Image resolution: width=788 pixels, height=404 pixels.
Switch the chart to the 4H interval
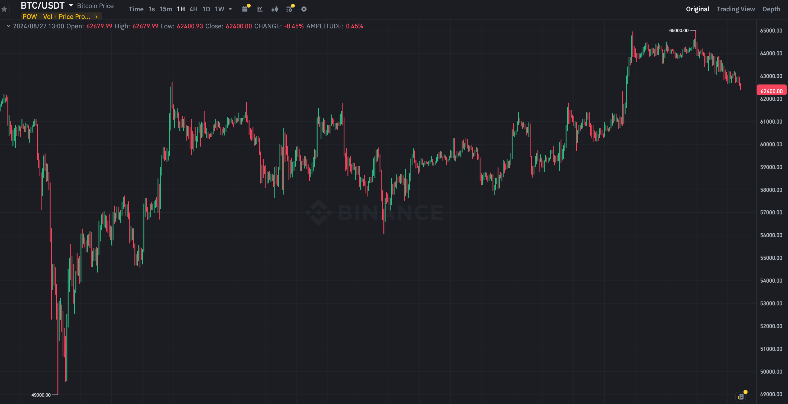pyautogui.click(x=193, y=9)
